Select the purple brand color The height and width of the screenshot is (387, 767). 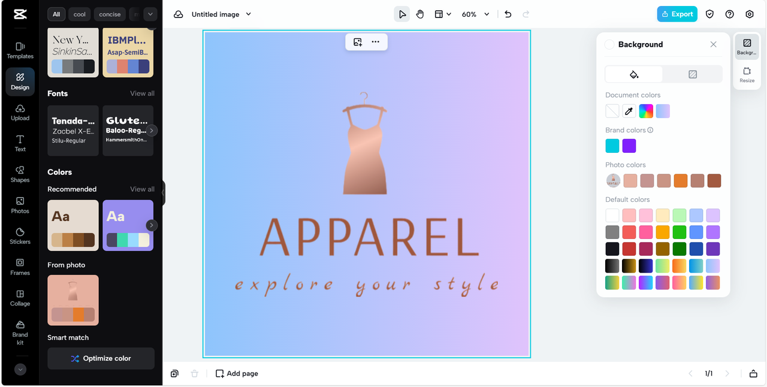[x=629, y=146]
